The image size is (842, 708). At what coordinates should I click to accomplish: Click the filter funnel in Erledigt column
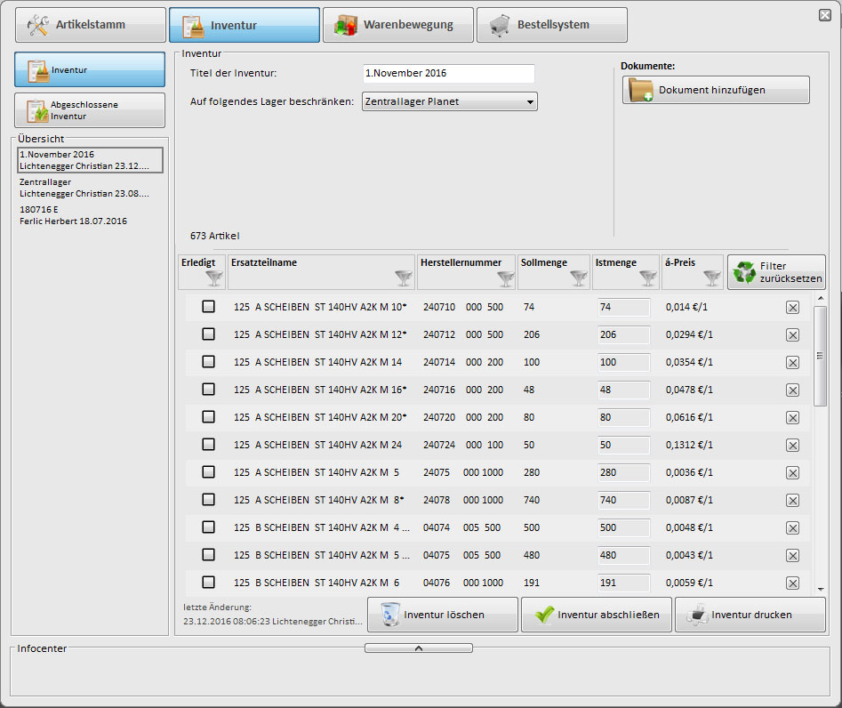(213, 278)
